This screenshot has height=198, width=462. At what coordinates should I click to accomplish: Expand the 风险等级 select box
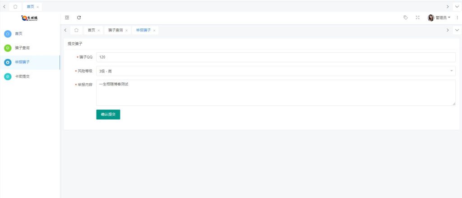[x=276, y=71]
